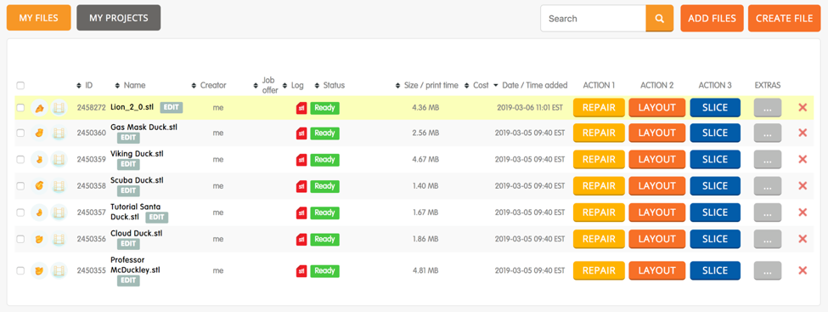Switch to the MY PROJECTS tab

click(x=118, y=18)
